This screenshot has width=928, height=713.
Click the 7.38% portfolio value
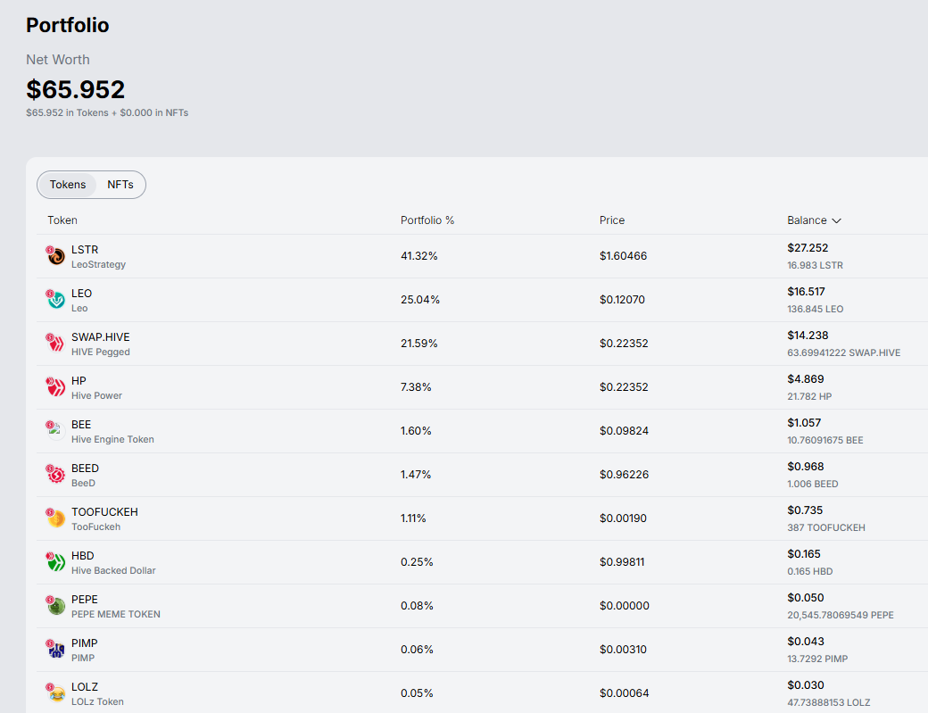[x=416, y=387]
